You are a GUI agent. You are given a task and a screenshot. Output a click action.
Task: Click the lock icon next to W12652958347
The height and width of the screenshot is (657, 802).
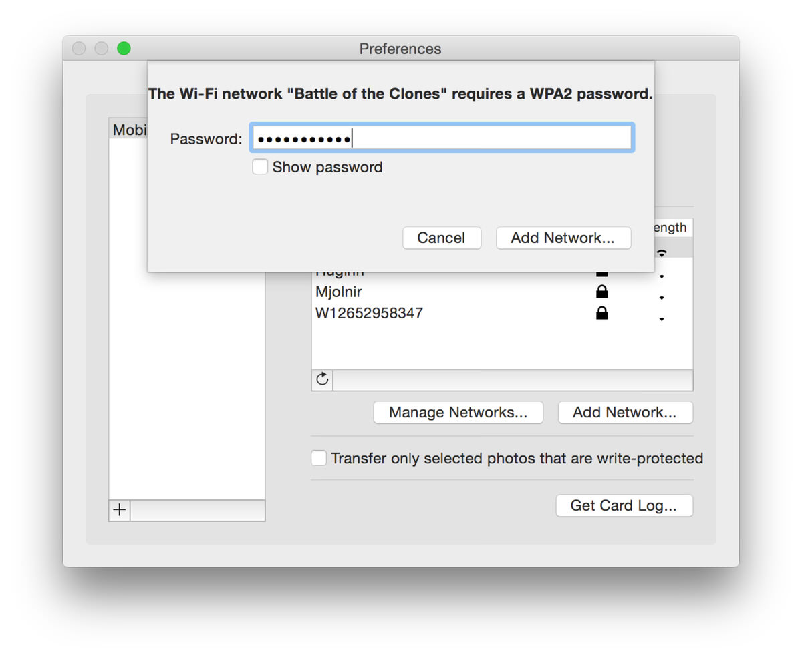point(601,313)
